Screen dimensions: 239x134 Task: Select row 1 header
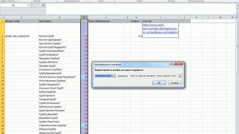pos(2,21)
